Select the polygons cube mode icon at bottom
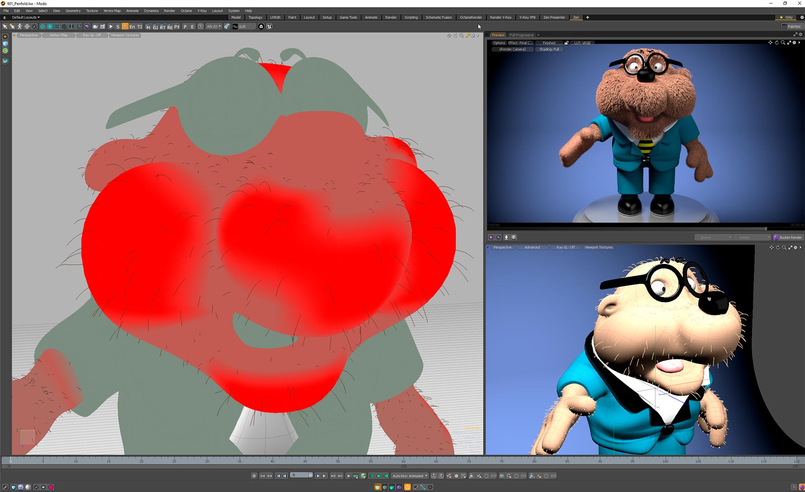 (x=392, y=487)
